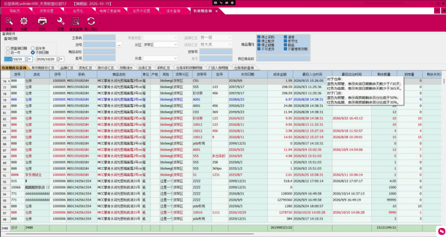
Task: Open the 高级查询 advanced search icon
Action: click(76, 21)
